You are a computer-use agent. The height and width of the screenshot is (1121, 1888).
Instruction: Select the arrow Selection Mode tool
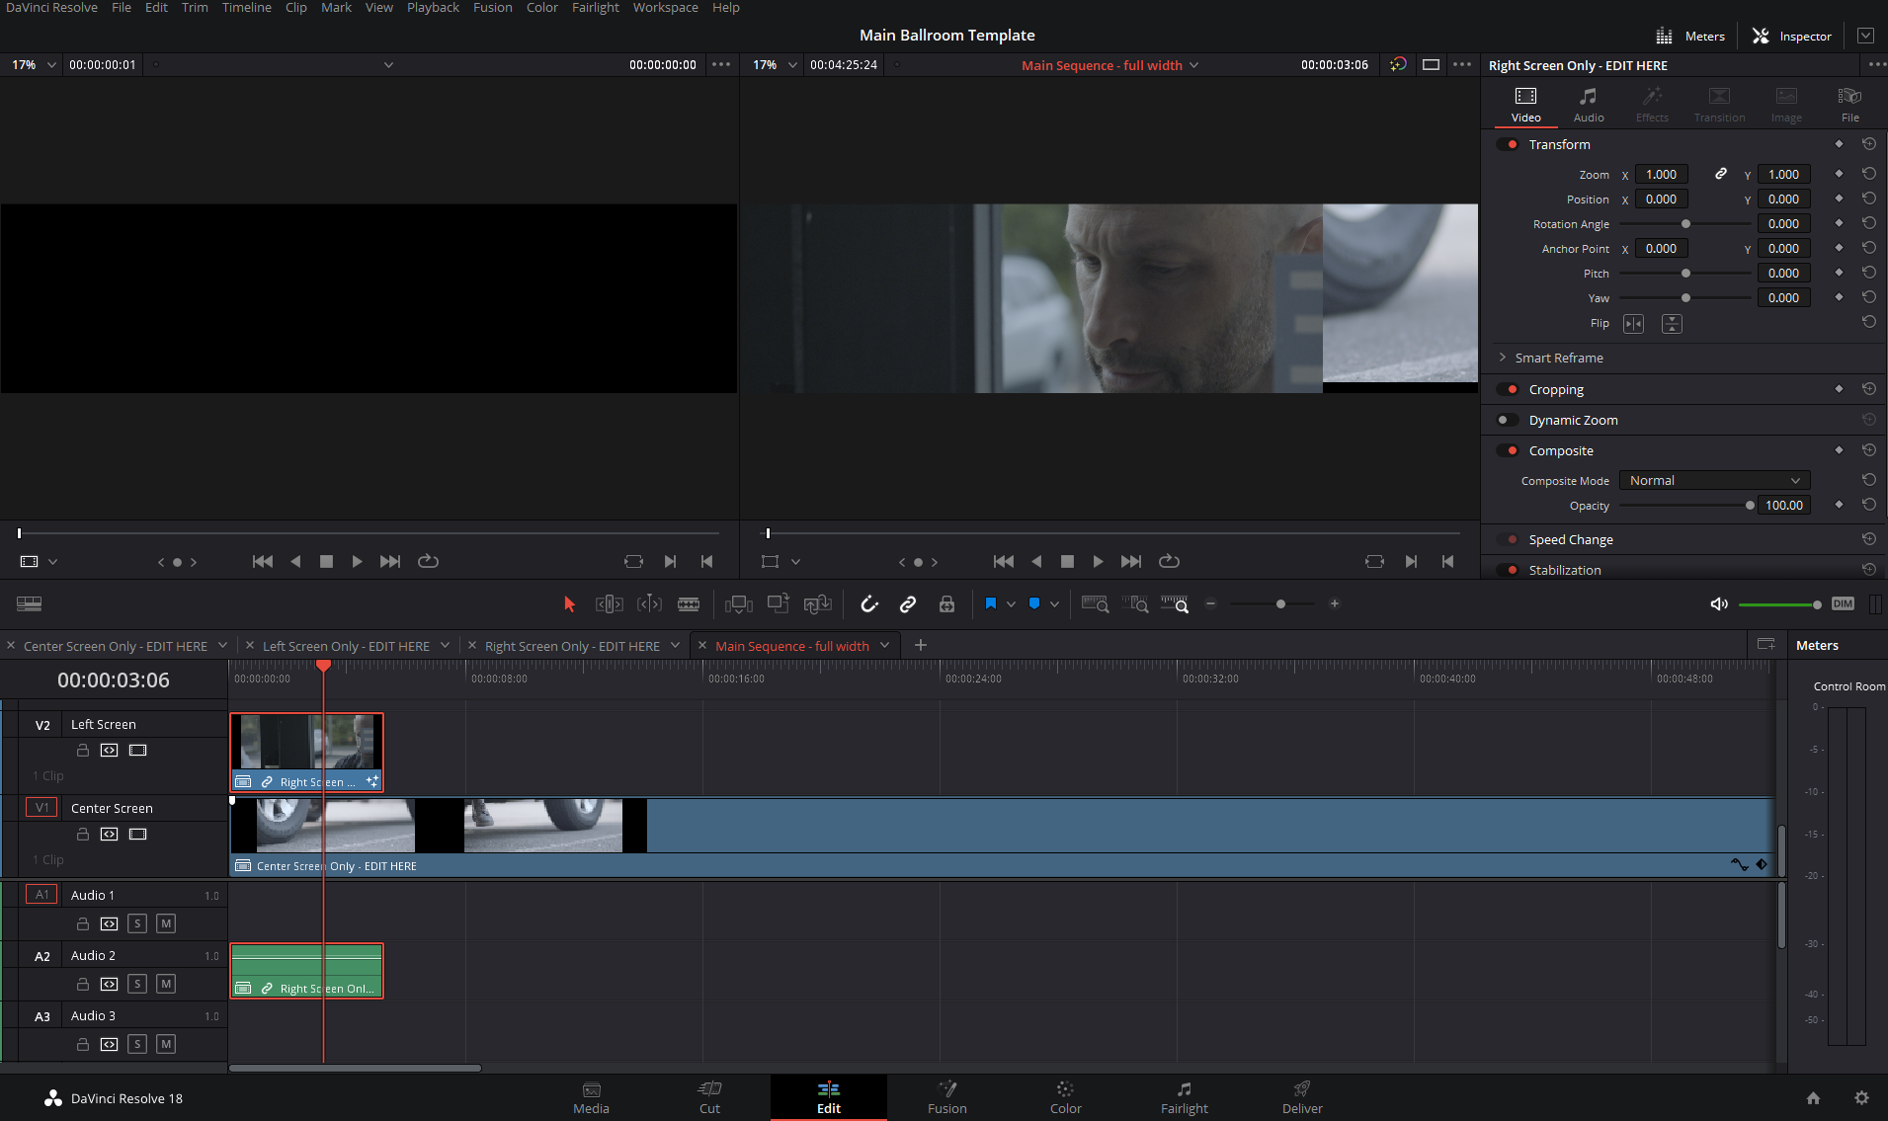569,604
